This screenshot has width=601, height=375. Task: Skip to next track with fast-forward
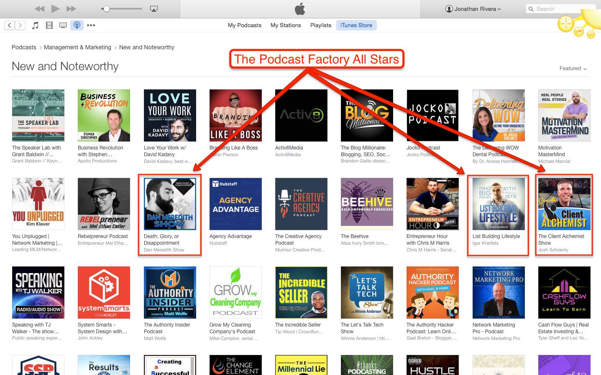[72, 8]
